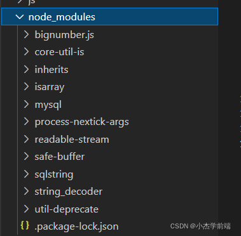241x236 pixels.
Task: Expand the string_decoder folder chevron
Action: click(x=26, y=192)
